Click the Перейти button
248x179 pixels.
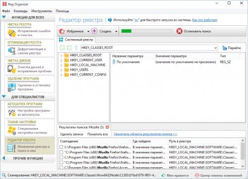[x=232, y=48]
